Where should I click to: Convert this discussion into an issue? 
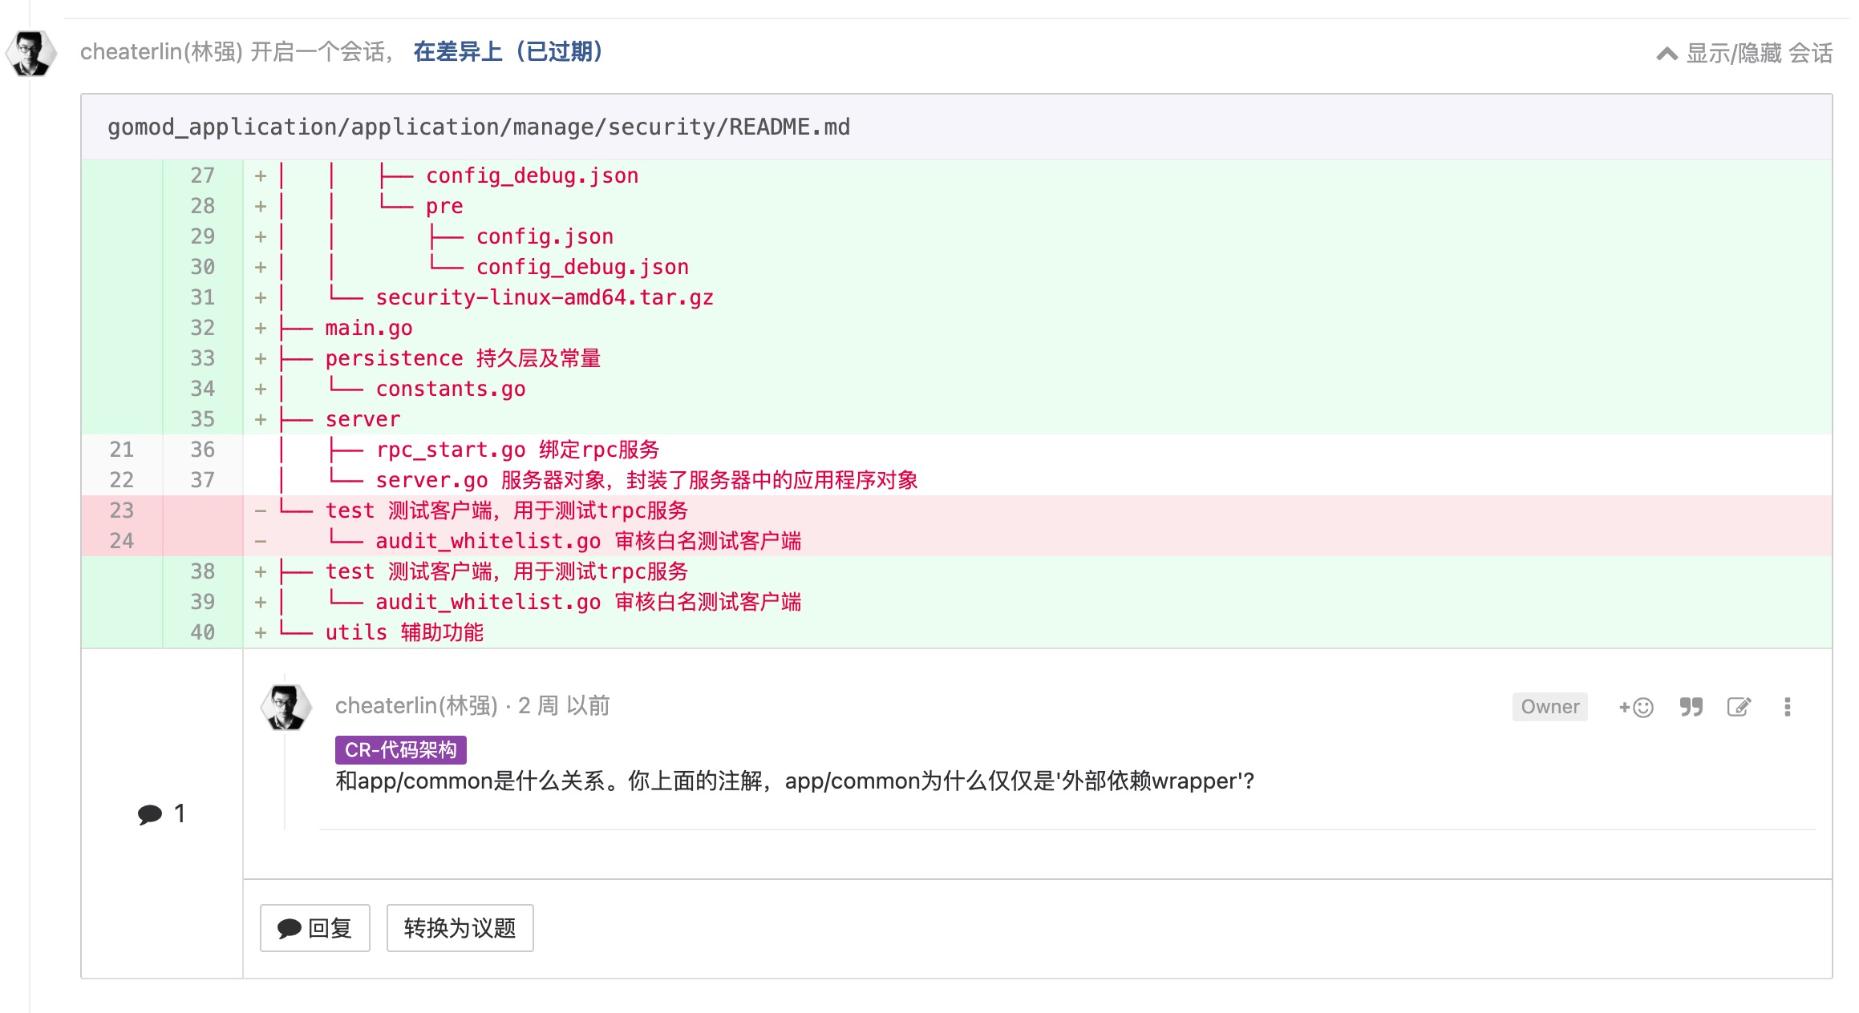point(460,928)
